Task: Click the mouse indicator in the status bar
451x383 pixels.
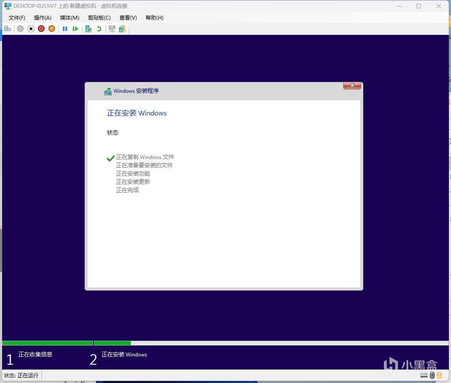Action: [x=432, y=375]
